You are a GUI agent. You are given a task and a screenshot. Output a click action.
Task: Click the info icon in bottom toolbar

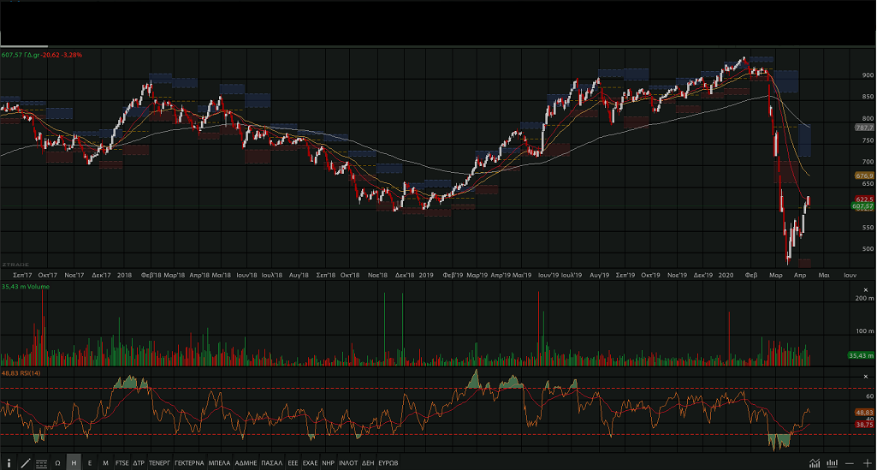pyautogui.click(x=9, y=462)
